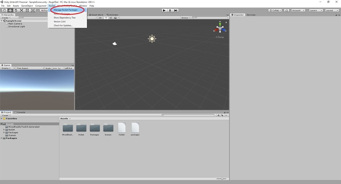
Task: Collapse the SampleScene hierarchy node
Action: point(2,21)
